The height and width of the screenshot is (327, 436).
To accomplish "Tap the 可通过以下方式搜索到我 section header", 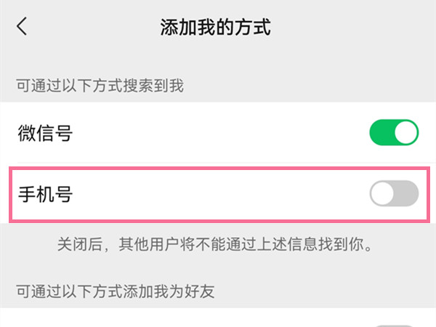I will point(100,86).
